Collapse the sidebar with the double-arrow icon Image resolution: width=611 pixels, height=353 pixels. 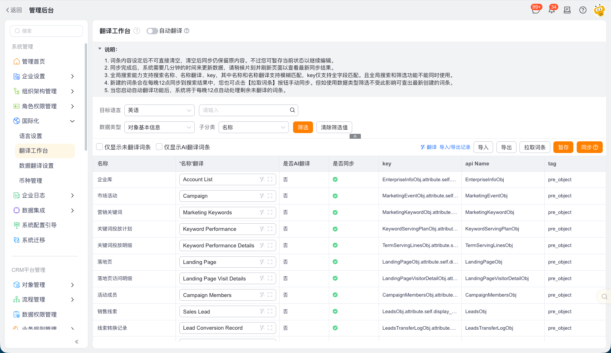click(76, 342)
